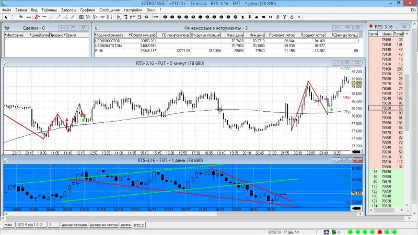The image size is (418, 235).
Task: Switch to the доллар на завтра tab
Action: pyautogui.click(x=103, y=225)
